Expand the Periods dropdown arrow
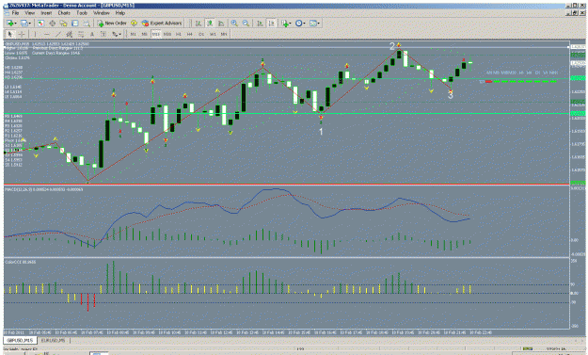The height and width of the screenshot is (355, 588). pyautogui.click(x=304, y=24)
